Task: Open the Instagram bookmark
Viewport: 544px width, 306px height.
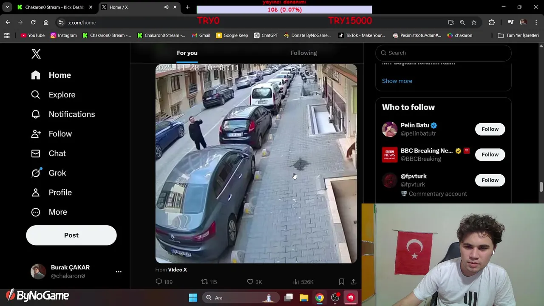Action: [64, 35]
